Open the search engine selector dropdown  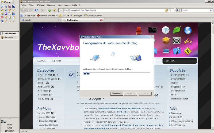(x=179, y=10)
